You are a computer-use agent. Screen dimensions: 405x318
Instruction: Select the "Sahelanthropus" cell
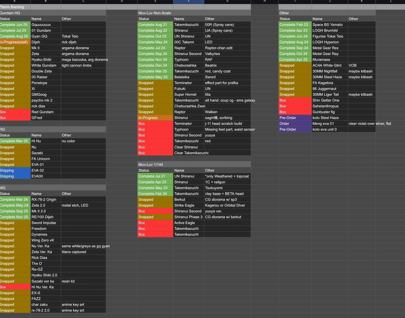coord(330,106)
